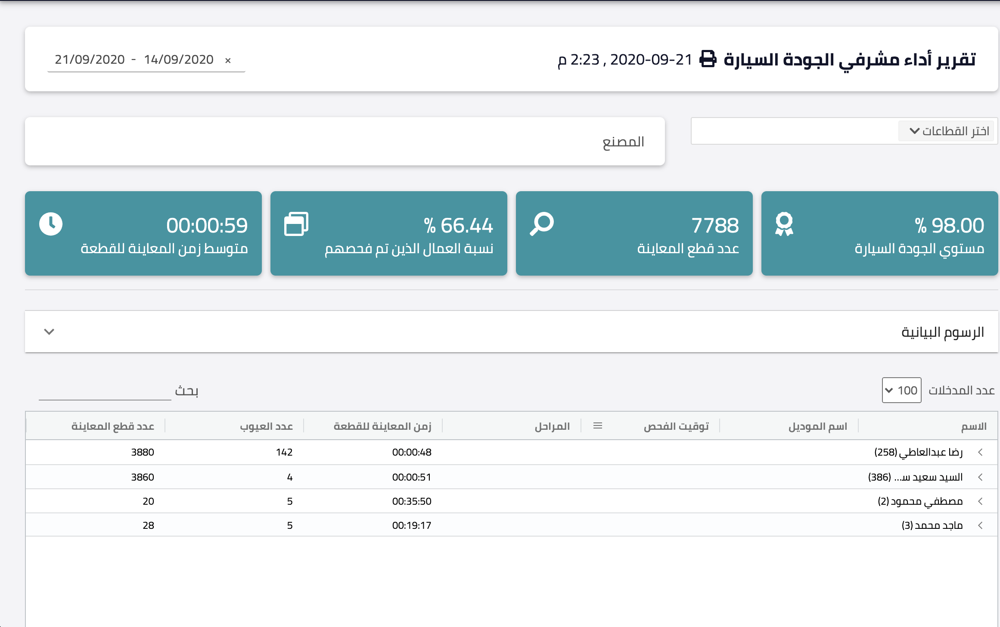Image resolution: width=1000 pixels, height=627 pixels.
Task: Expand the row for ماجد محمد (3)
Action: pyautogui.click(x=980, y=525)
